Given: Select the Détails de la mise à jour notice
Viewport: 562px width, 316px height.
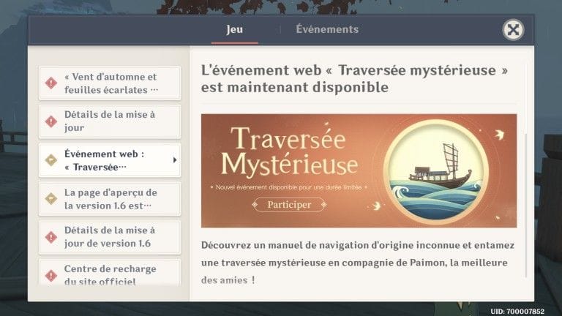Looking at the screenshot, I should (110, 121).
